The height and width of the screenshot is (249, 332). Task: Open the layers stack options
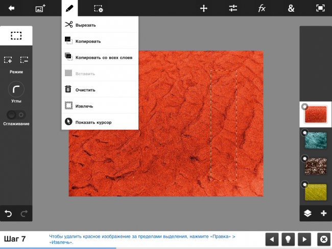coord(307,213)
